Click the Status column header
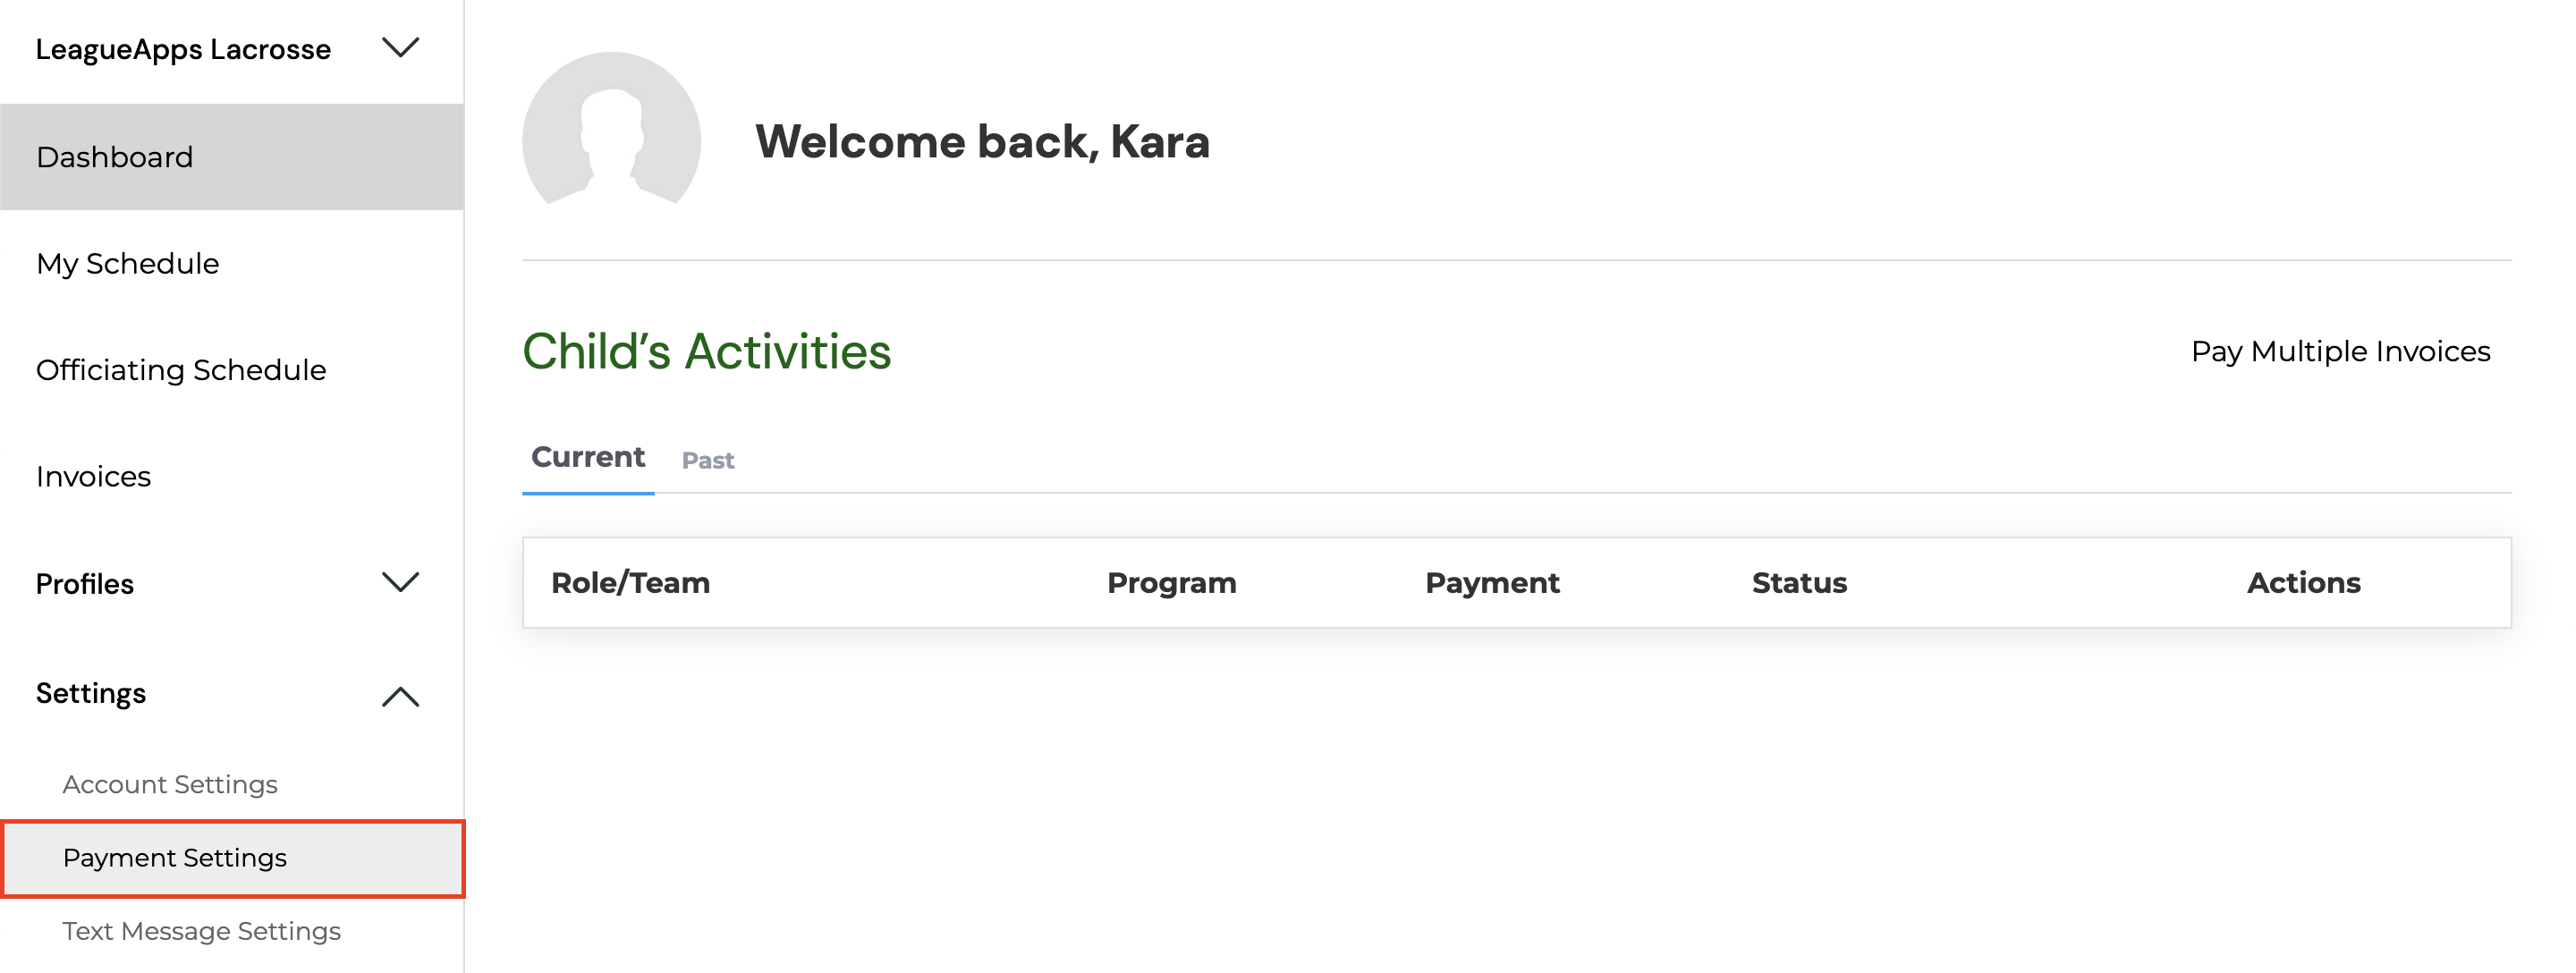The width and height of the screenshot is (2576, 973). 1798,583
